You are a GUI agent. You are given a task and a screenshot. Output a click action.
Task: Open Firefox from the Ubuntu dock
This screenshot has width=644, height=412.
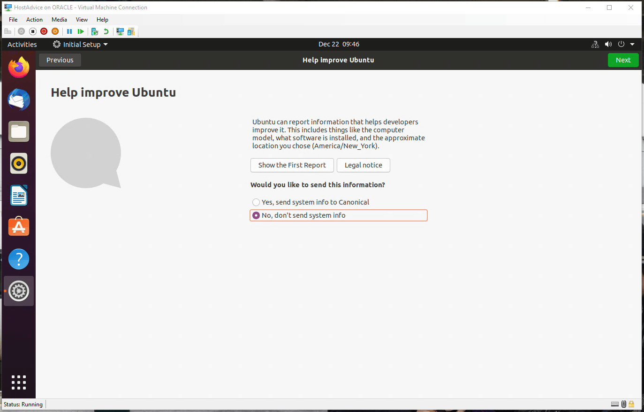(x=19, y=67)
